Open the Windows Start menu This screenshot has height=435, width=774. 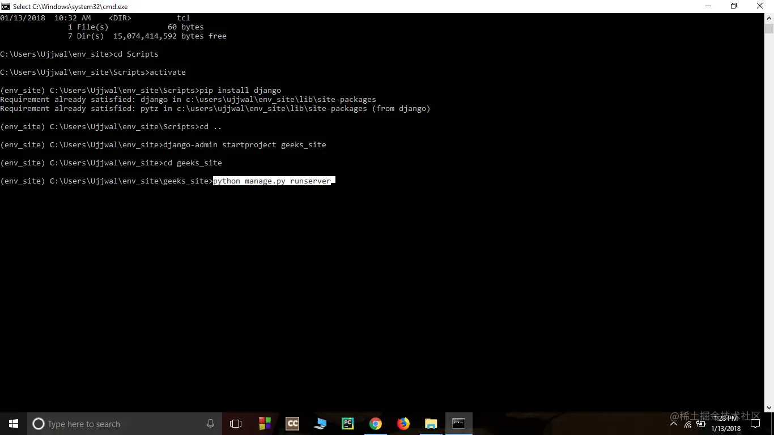[x=14, y=424]
